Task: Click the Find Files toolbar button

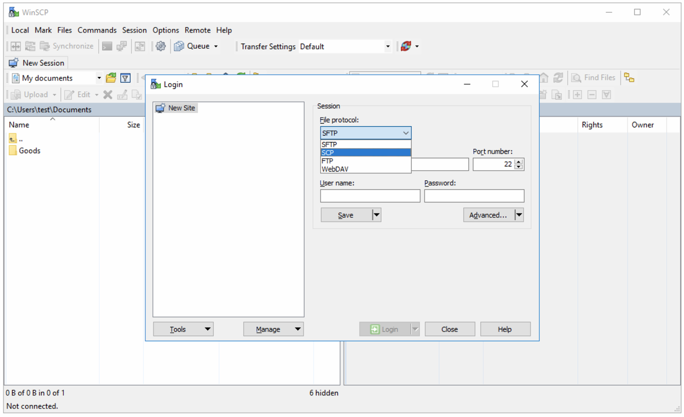Action: [593, 78]
